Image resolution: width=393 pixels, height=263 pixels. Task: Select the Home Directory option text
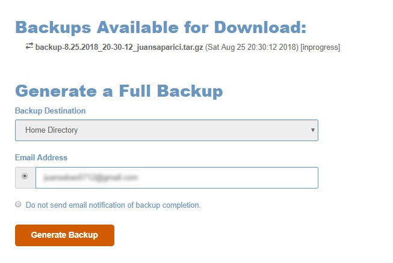coord(51,130)
